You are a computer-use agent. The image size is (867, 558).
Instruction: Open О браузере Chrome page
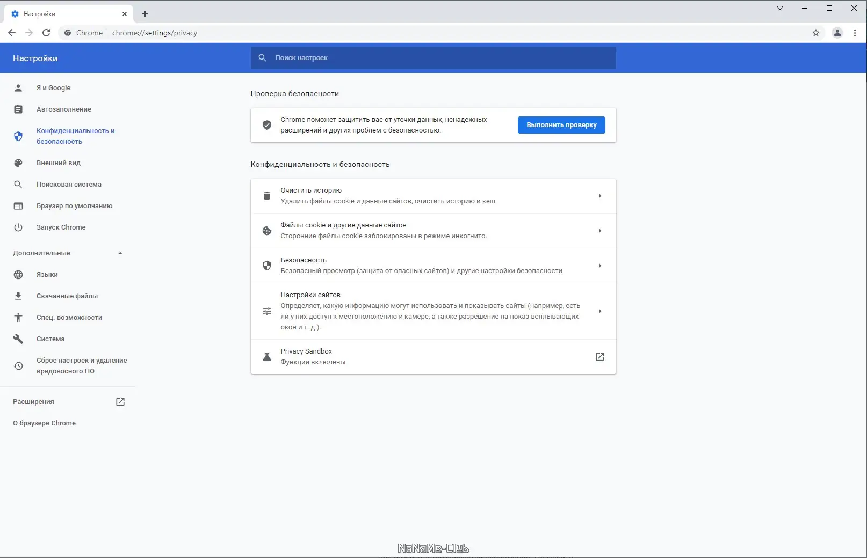tap(44, 423)
